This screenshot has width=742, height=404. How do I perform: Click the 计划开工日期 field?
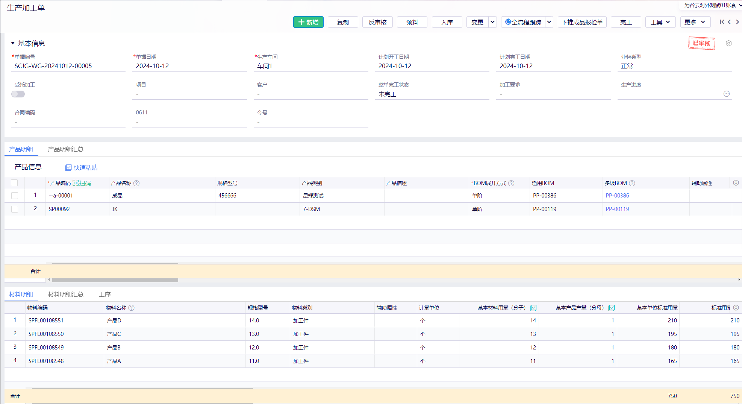[x=432, y=66]
